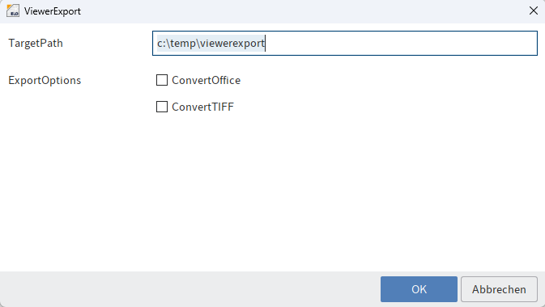Set cursor at end of the TargetPath text

click(x=265, y=44)
